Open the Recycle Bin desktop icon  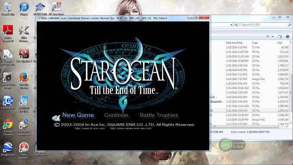click(x=8, y=9)
